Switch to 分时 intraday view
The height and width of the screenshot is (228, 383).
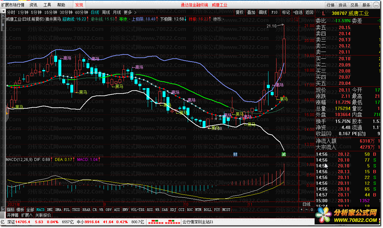11,12
